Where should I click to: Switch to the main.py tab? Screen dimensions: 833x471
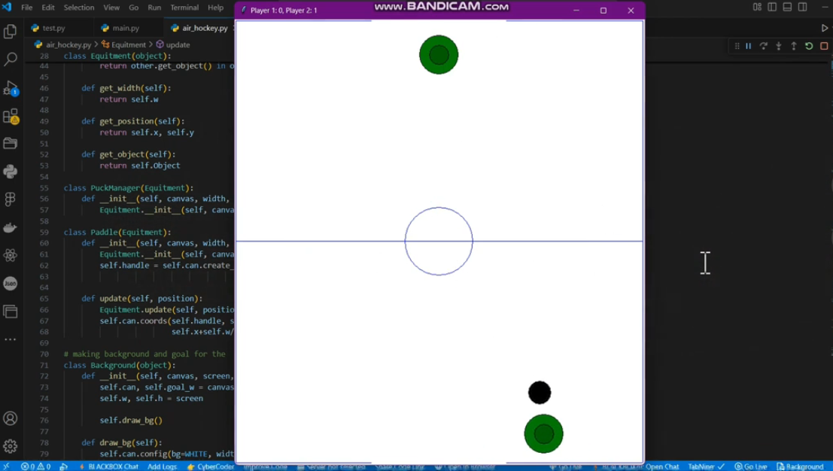125,28
